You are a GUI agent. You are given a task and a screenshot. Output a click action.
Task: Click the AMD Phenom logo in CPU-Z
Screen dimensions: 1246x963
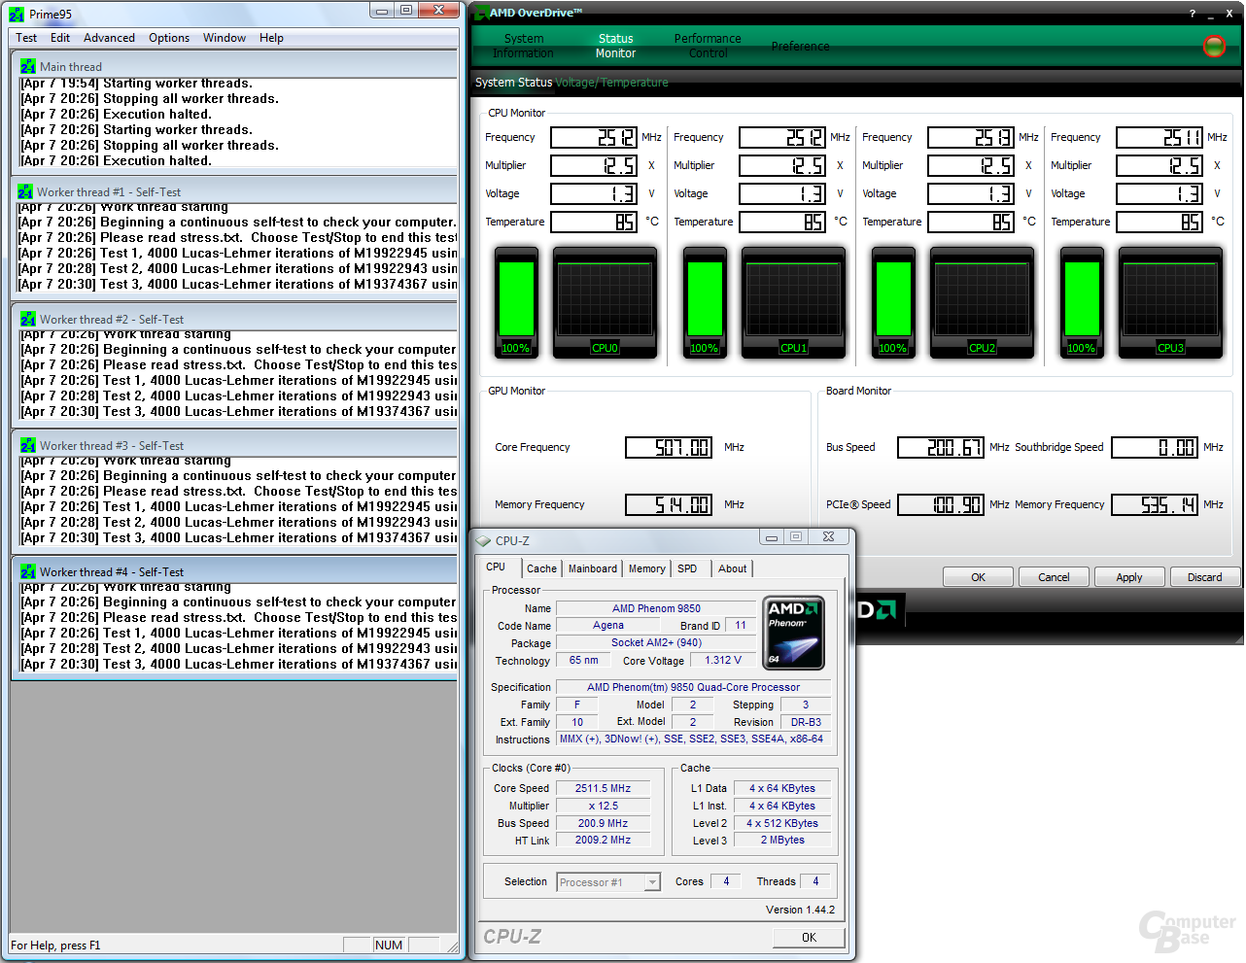794,633
